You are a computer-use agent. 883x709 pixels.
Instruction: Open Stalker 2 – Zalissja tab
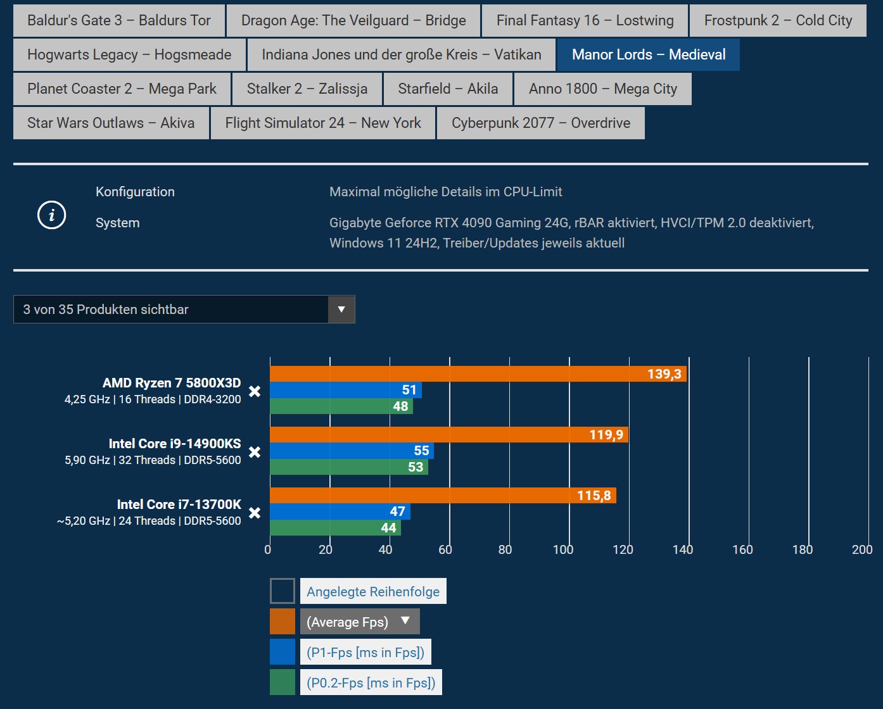[x=307, y=89]
